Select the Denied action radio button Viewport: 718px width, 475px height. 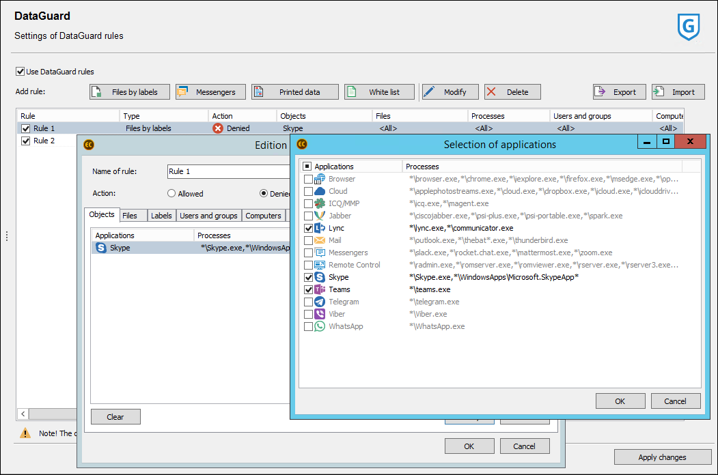pyautogui.click(x=263, y=194)
